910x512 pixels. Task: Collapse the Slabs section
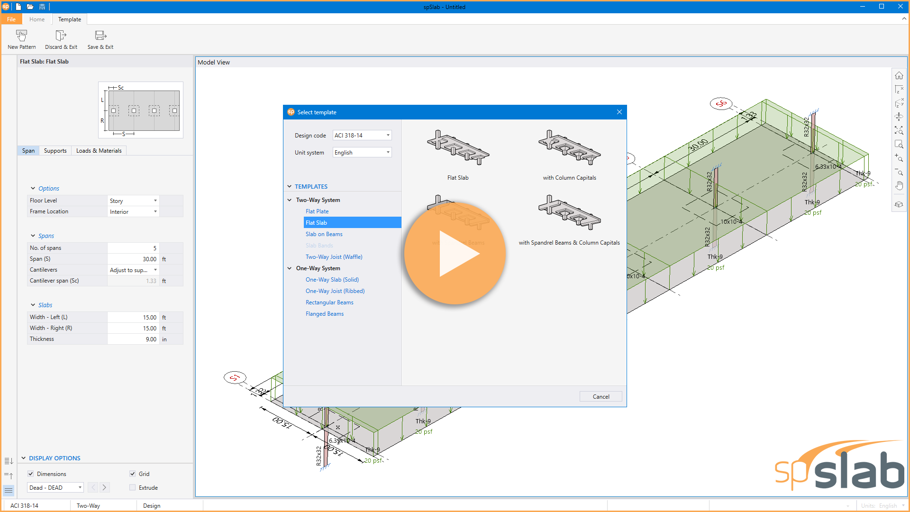(x=33, y=305)
